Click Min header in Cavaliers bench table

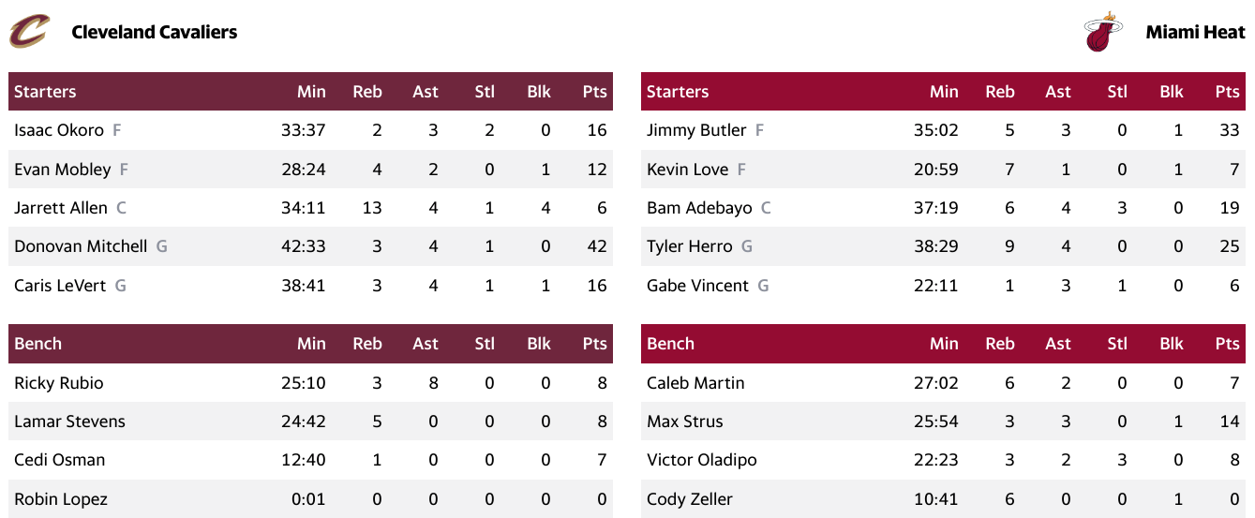tap(311, 344)
